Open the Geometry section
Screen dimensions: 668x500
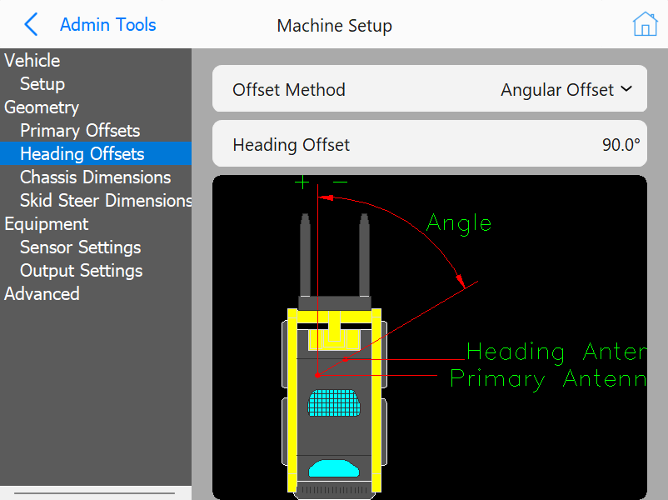[42, 107]
